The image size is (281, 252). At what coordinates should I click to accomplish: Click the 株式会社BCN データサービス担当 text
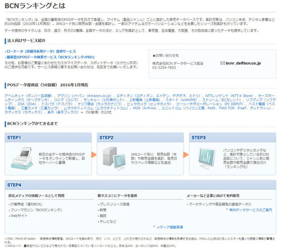178,64
